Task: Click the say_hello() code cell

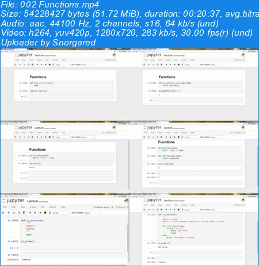Action: (71, 164)
